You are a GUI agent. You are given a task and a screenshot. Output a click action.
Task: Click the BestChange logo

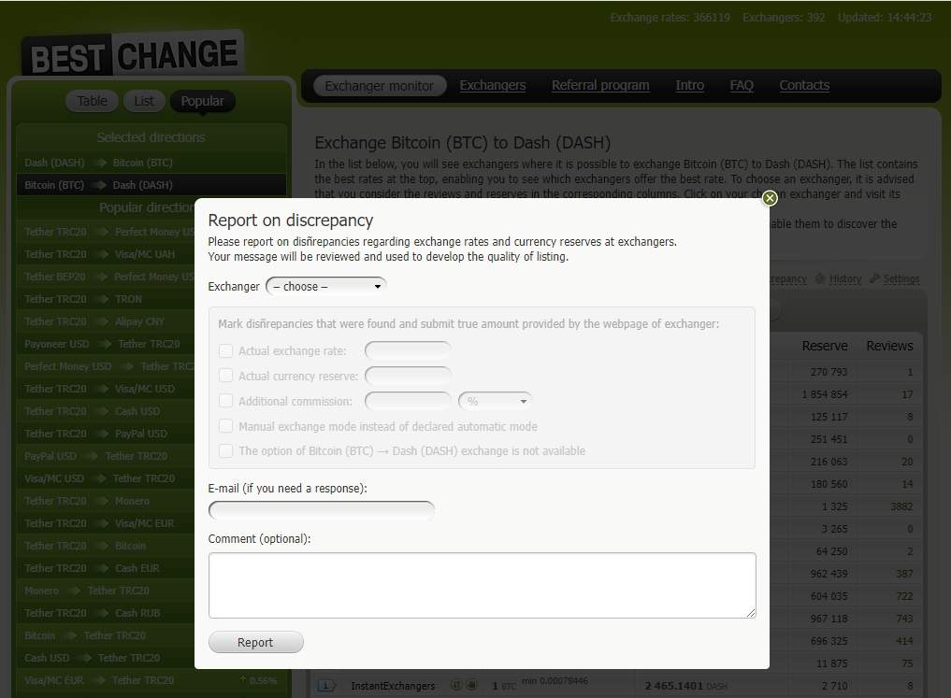tap(133, 54)
